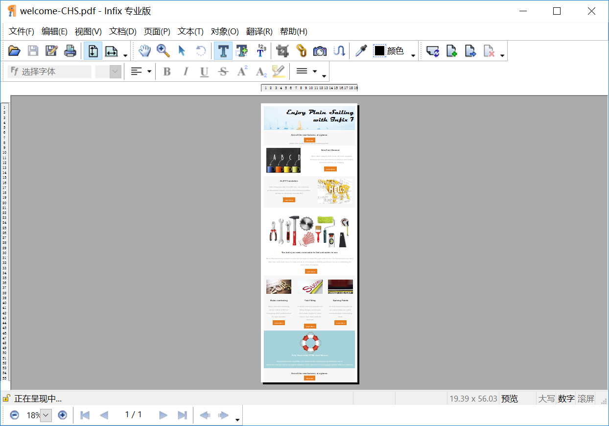Click the Save disk icon

tap(33, 51)
